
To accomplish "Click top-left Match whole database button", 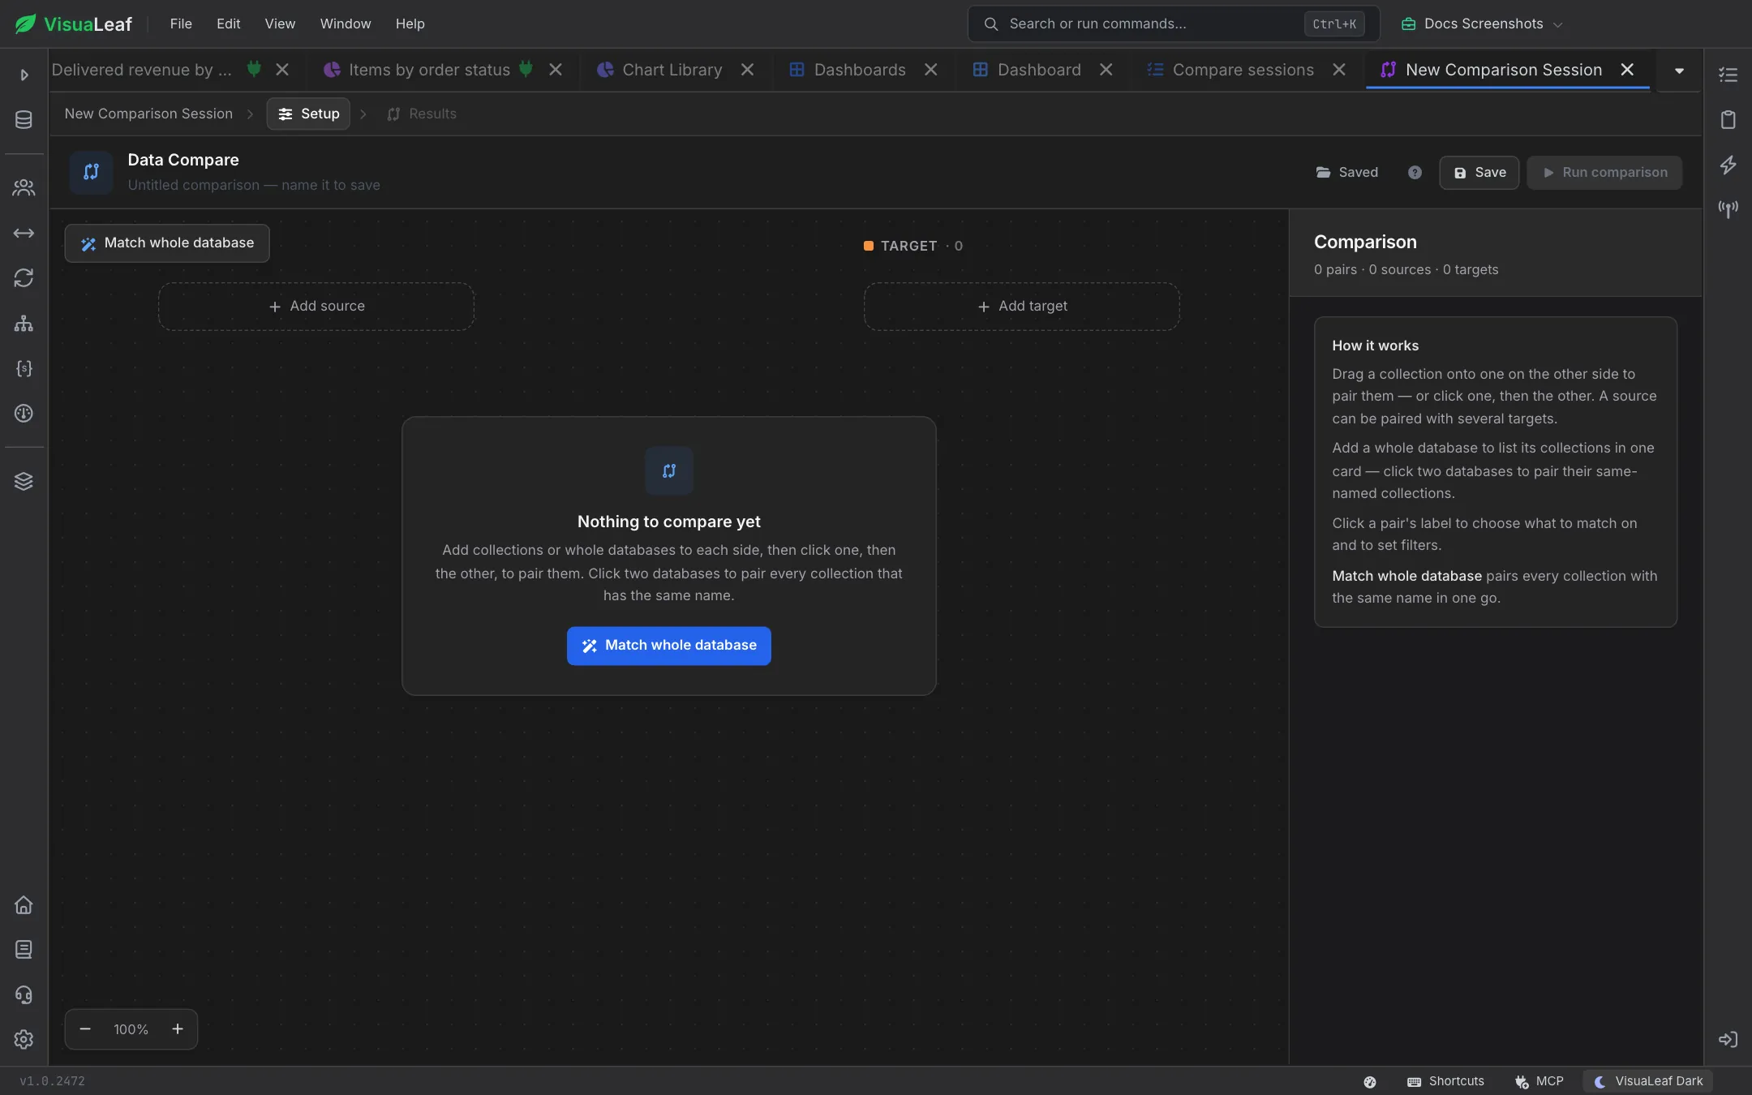I will 167,243.
